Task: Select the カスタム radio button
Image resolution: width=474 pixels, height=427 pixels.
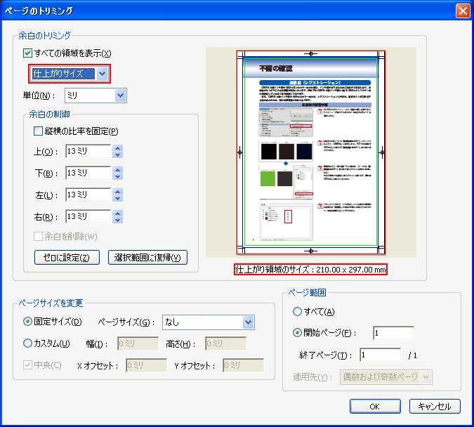Action: click(28, 343)
